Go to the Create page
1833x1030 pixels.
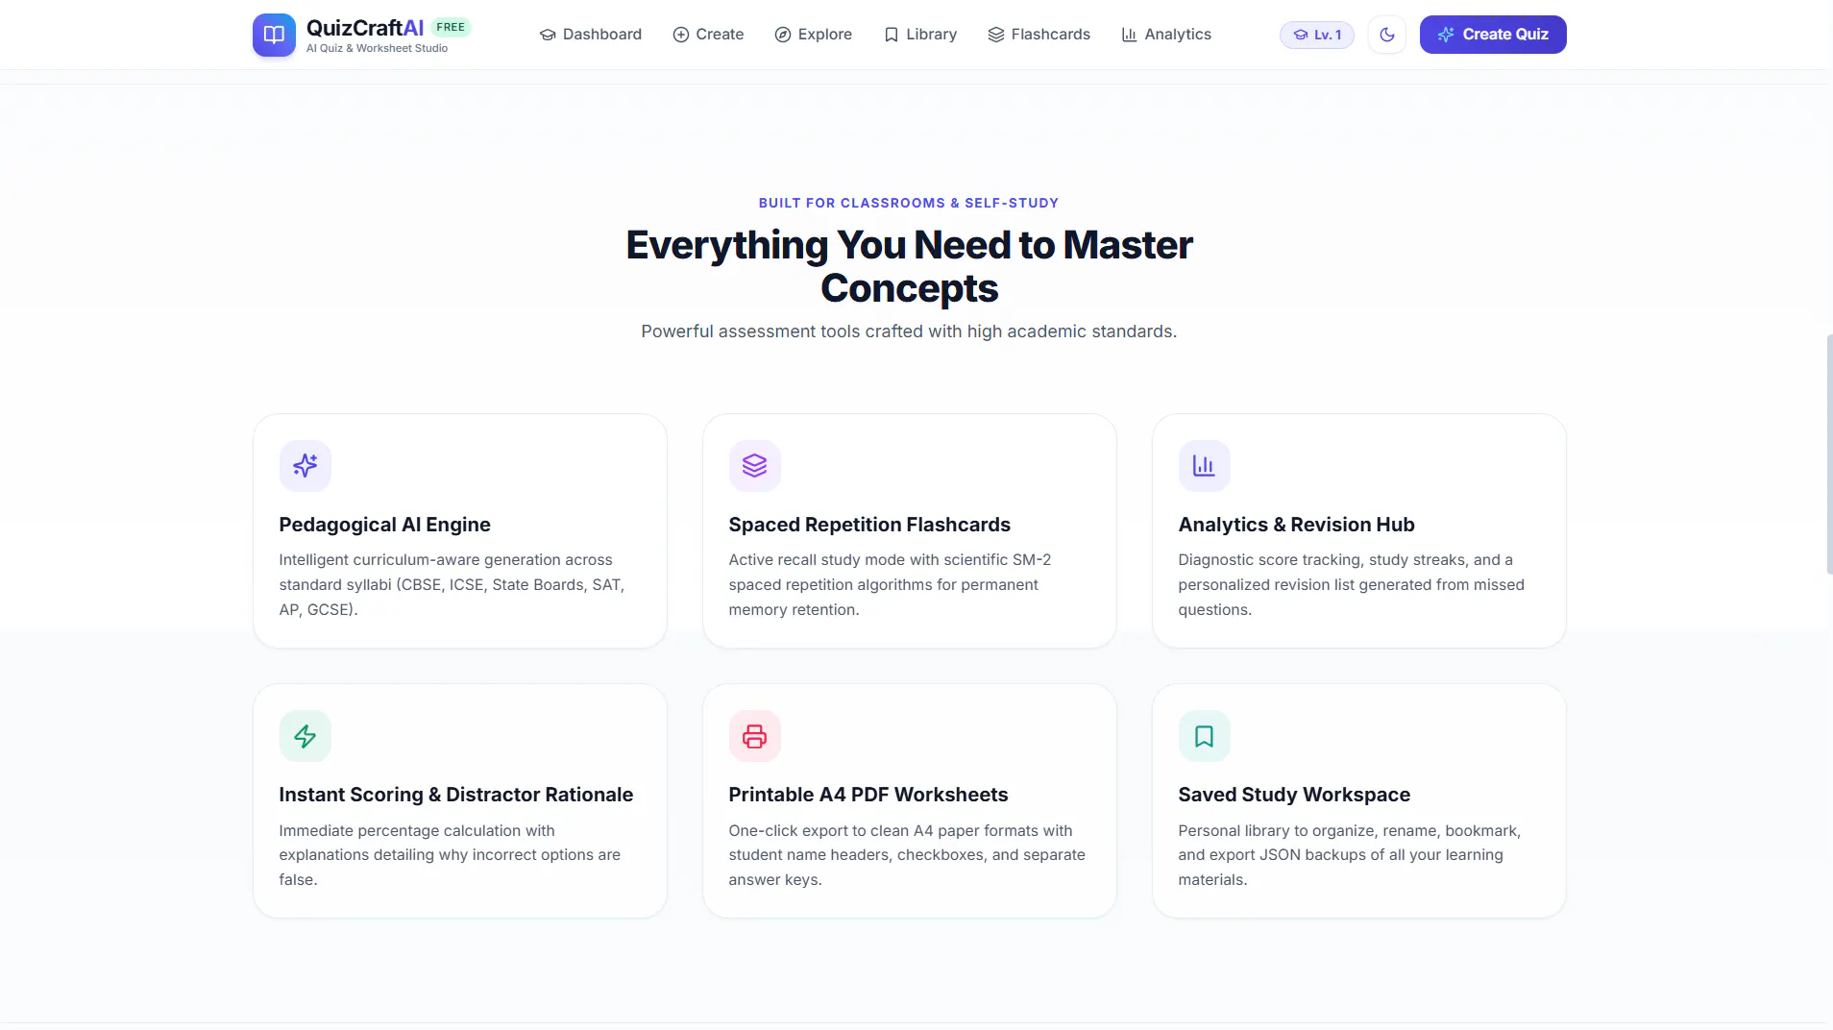coord(708,35)
